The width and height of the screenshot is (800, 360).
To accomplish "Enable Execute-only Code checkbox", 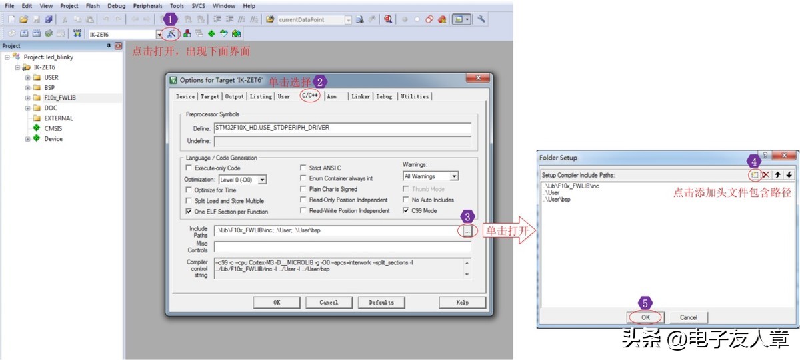I will point(189,168).
